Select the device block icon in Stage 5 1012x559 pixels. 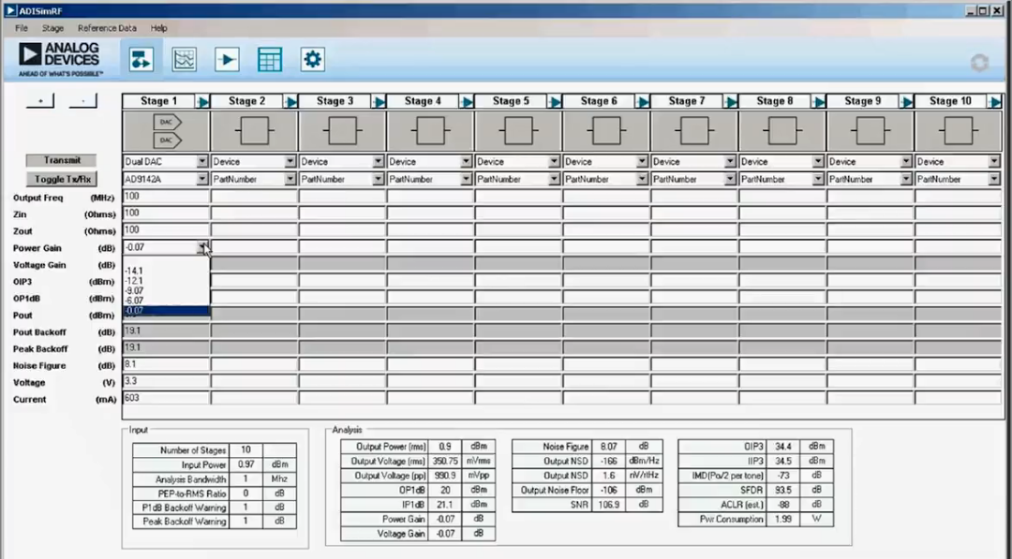coord(518,131)
